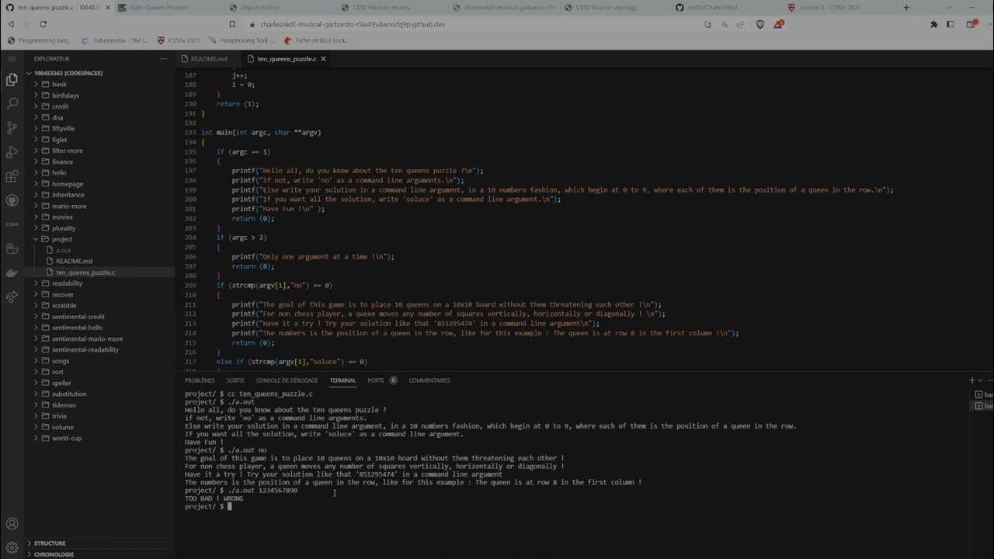The width and height of the screenshot is (994, 559).
Task: Open the Fiche de Blue Lock bookmark
Action: (317, 40)
